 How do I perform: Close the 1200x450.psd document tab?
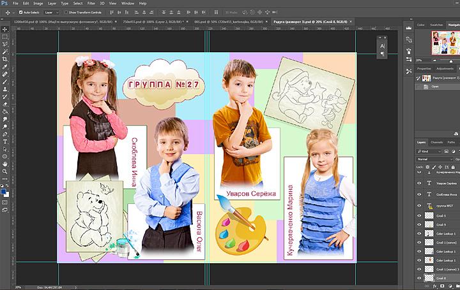tap(116, 22)
